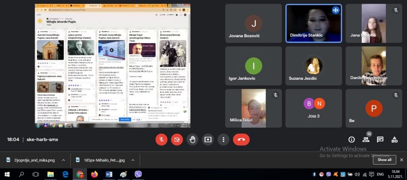407x180 pixels.
Task: Open the meeting details info icon
Action: (x=351, y=140)
